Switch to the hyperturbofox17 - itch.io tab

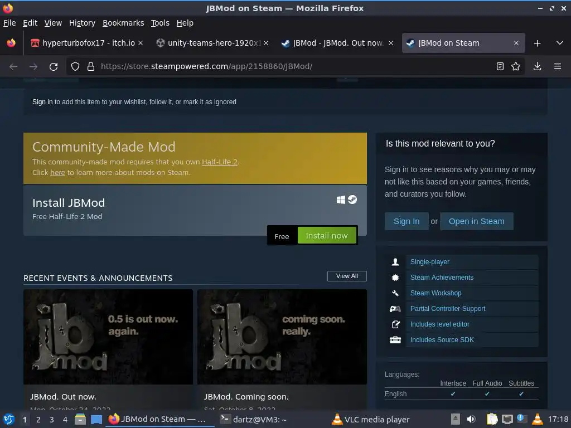86,43
